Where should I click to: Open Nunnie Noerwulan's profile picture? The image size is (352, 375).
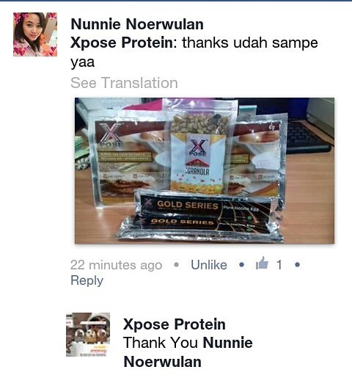(x=35, y=34)
